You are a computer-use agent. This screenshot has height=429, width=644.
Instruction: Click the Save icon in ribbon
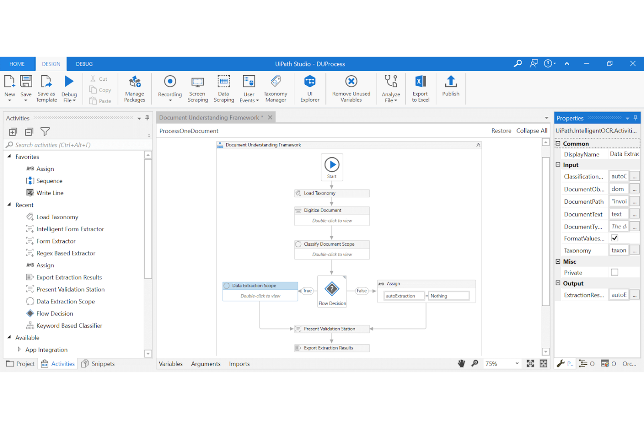tap(26, 82)
